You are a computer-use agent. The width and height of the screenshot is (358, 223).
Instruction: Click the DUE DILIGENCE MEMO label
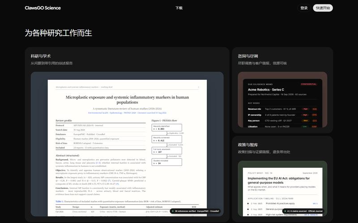260,84
